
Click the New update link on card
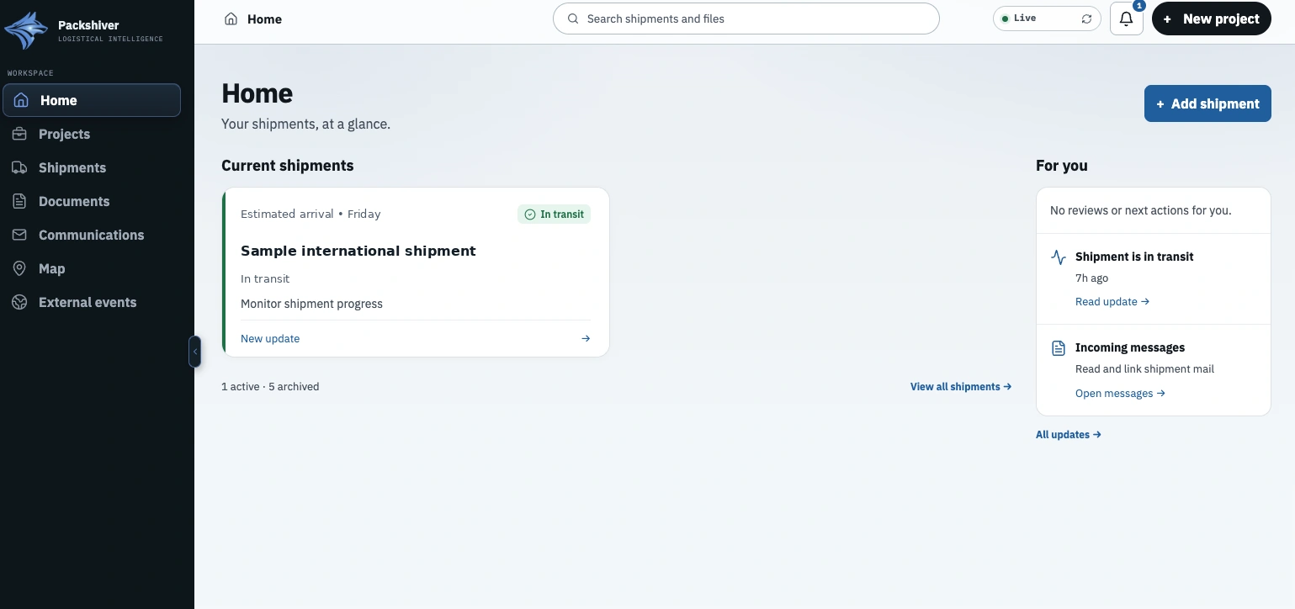[x=270, y=339]
